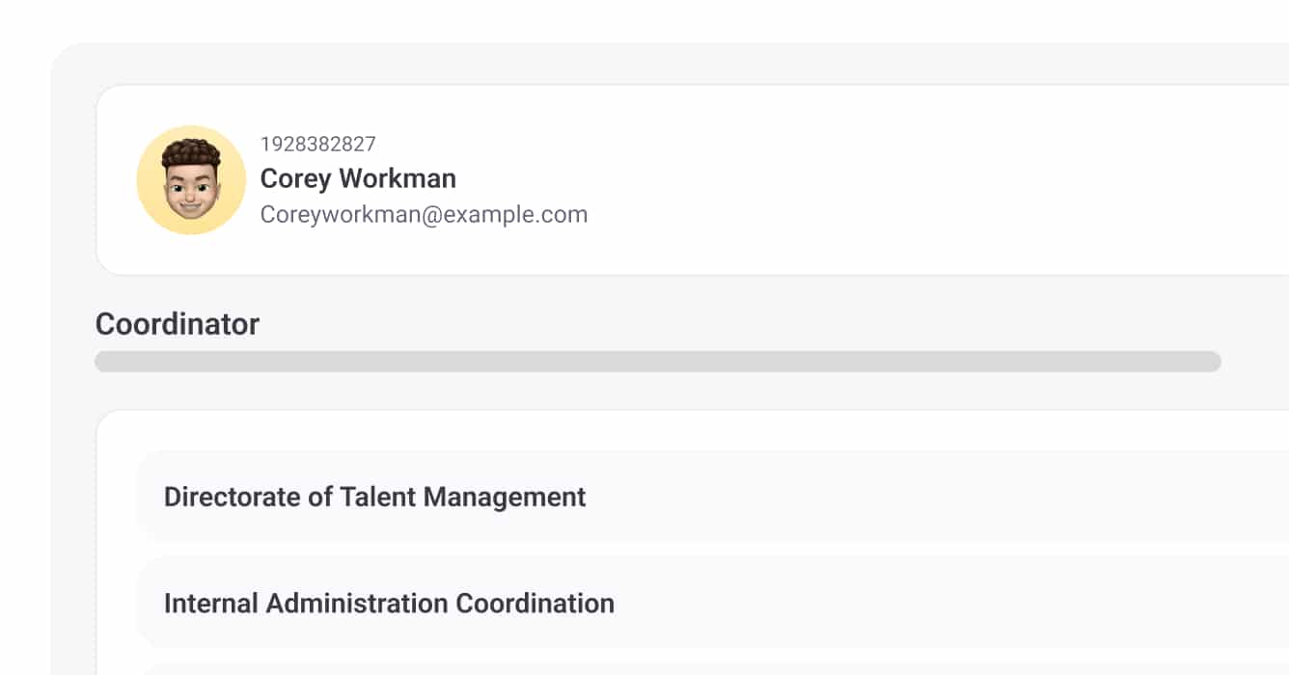Click the gray bar under Coordinator
Image resolution: width=1289 pixels, height=675 pixels.
[657, 362]
